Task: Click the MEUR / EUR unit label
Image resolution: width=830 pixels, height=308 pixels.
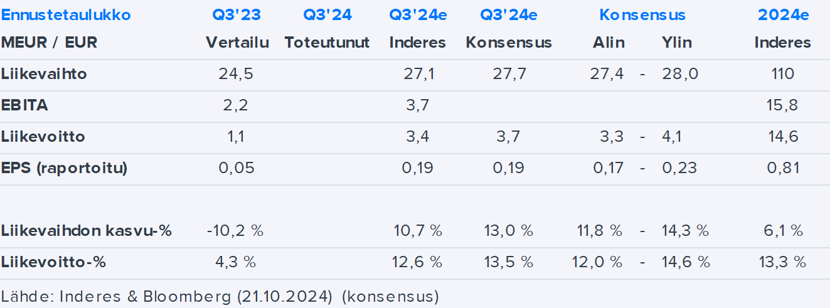Action: (x=49, y=43)
